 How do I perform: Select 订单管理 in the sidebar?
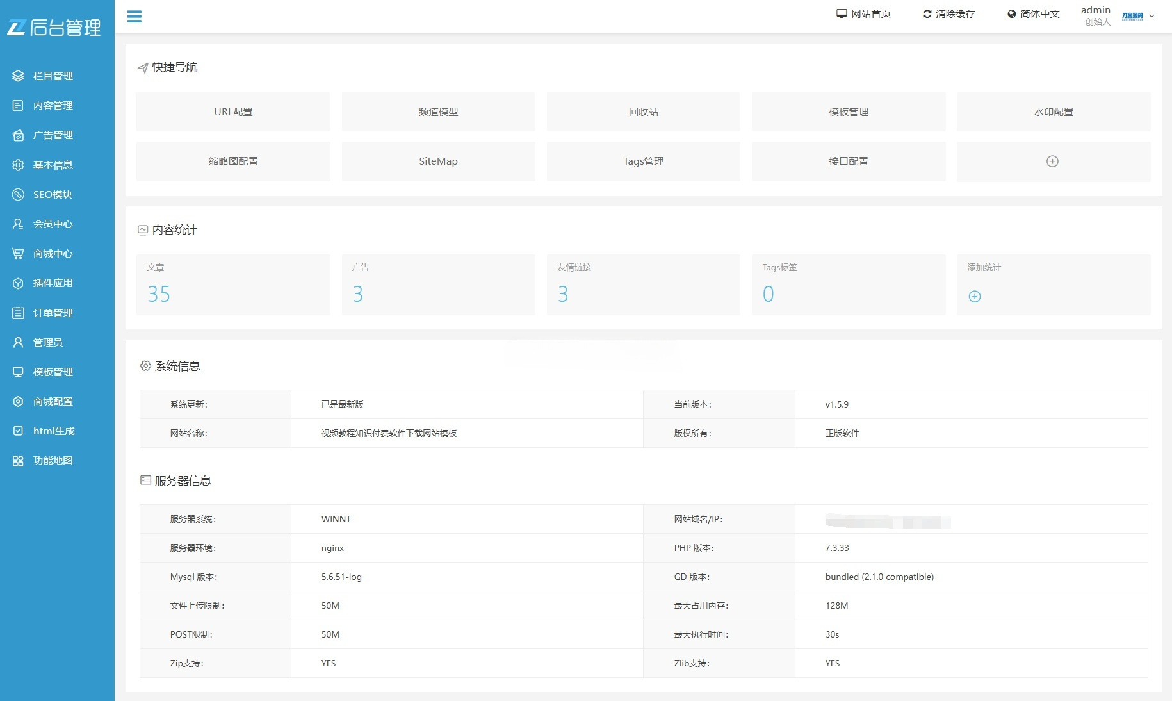pyautogui.click(x=17, y=313)
